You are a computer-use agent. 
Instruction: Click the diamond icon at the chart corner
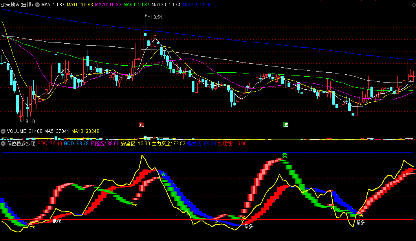click(x=413, y=5)
